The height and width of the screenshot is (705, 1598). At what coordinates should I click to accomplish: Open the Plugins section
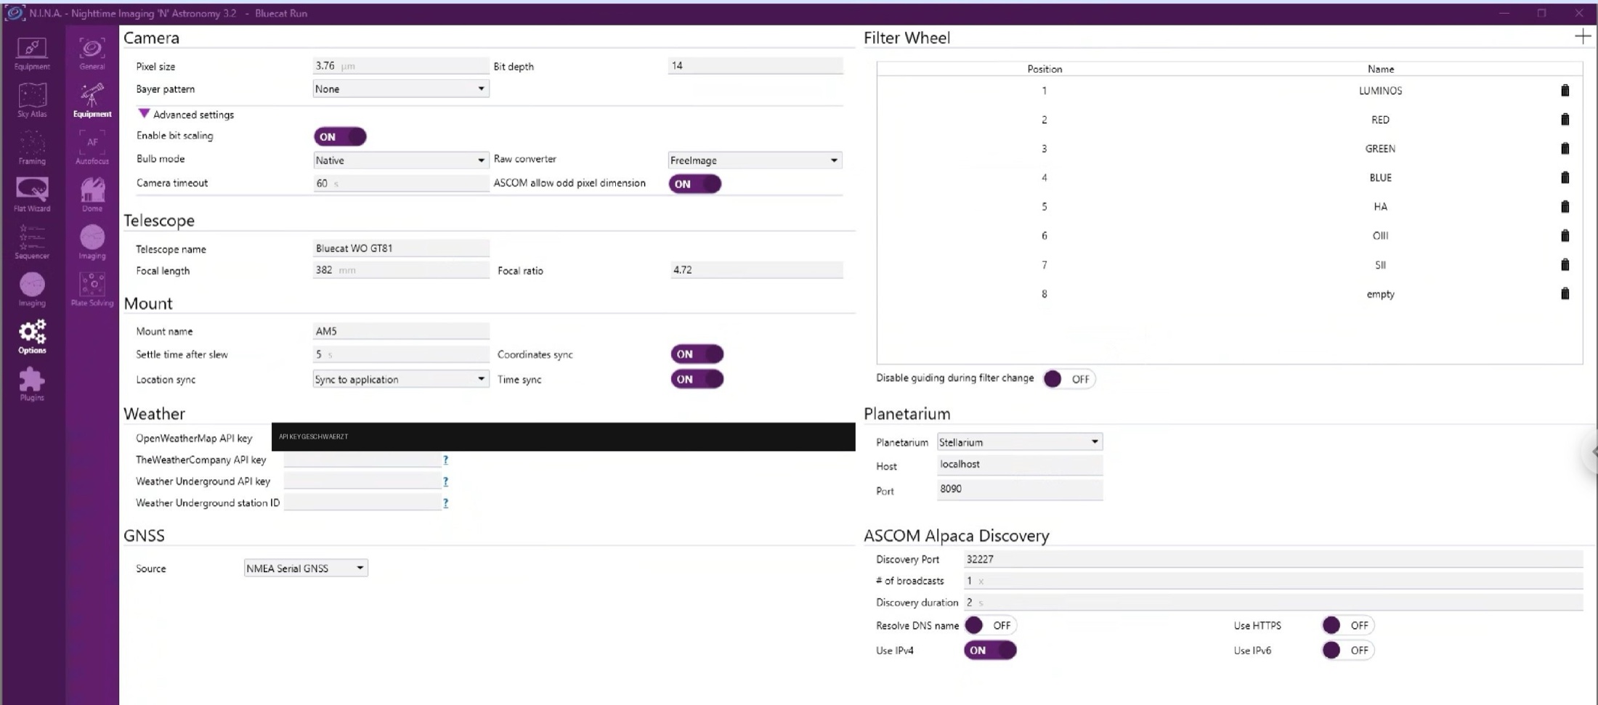point(32,383)
